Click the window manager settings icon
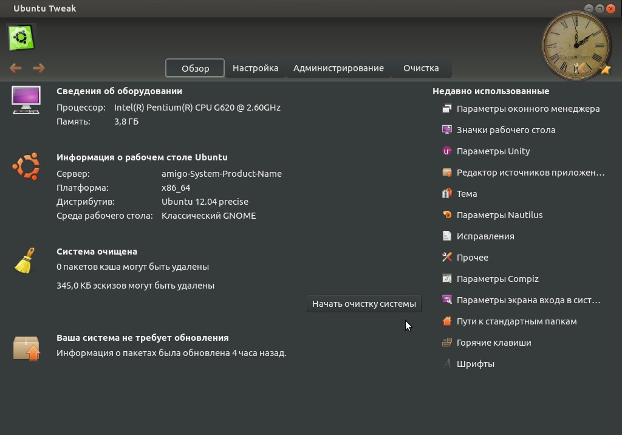The image size is (622, 435). (447, 108)
